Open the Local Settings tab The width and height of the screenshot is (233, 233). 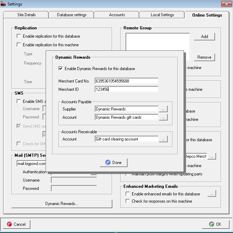pyautogui.click(x=162, y=15)
